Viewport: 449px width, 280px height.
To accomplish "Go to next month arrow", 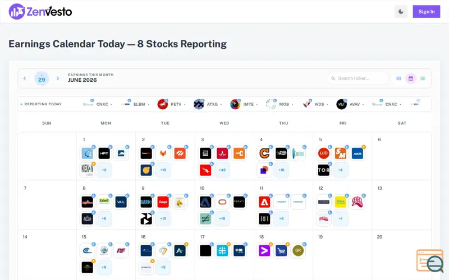I will [x=58, y=78].
